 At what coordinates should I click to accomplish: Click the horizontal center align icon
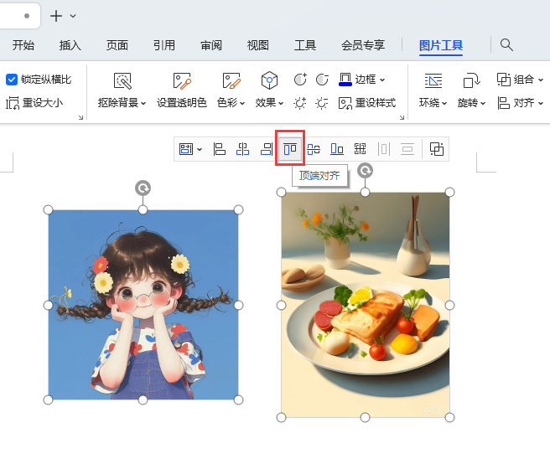[243, 149]
